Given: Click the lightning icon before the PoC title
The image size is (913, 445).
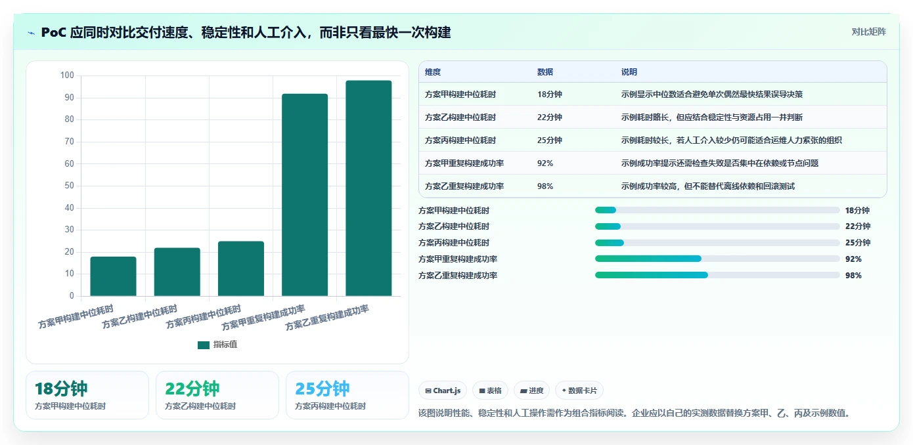Looking at the screenshot, I should (x=31, y=32).
